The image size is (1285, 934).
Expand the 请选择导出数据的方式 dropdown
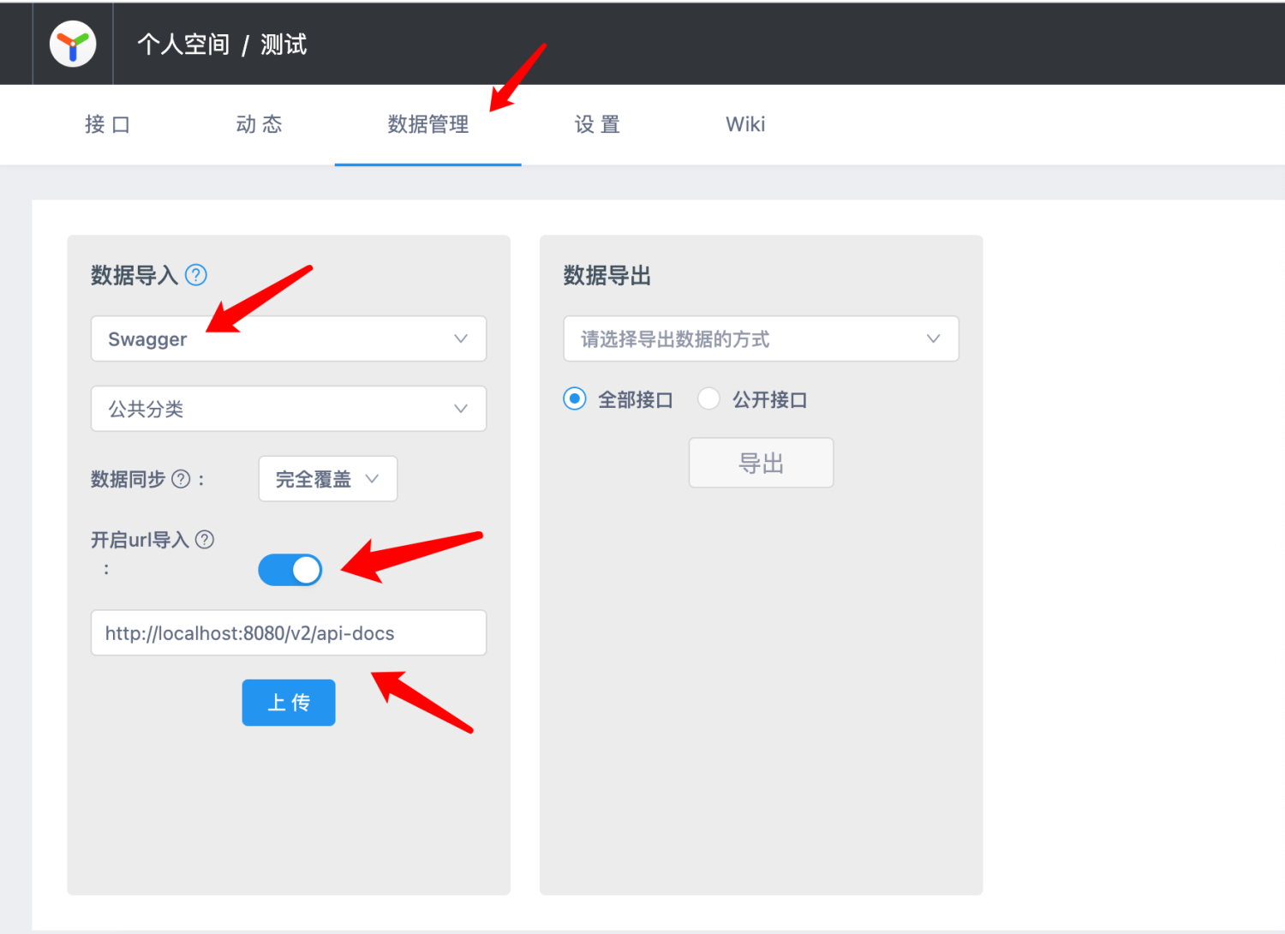(x=745, y=338)
